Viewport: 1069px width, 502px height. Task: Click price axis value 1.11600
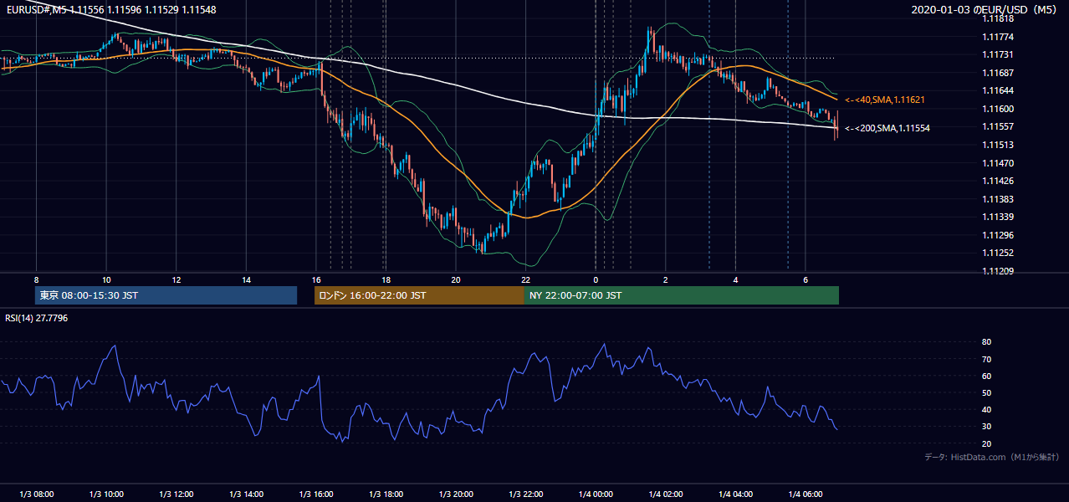coord(998,109)
